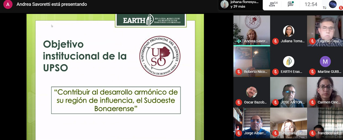Click 'Andrea Savoretti está presentando' banner text
343x140 pixels.
pyautogui.click(x=52, y=4)
